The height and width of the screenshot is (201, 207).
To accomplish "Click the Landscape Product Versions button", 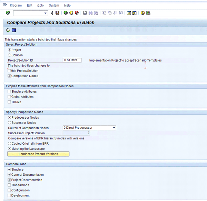I will point(38,154).
